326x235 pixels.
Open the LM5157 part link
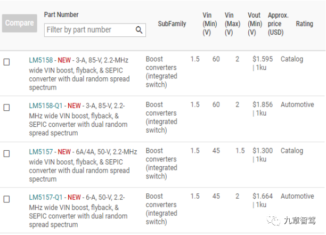click(41, 152)
